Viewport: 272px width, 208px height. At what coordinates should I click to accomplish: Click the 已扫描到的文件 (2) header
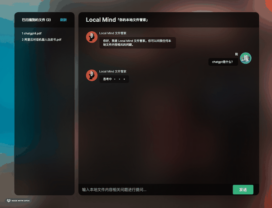tap(36, 20)
